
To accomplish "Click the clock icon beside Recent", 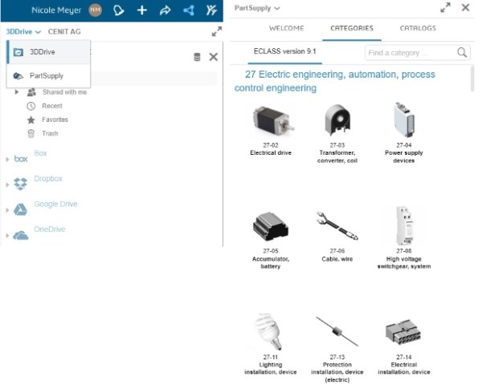I will [x=31, y=106].
